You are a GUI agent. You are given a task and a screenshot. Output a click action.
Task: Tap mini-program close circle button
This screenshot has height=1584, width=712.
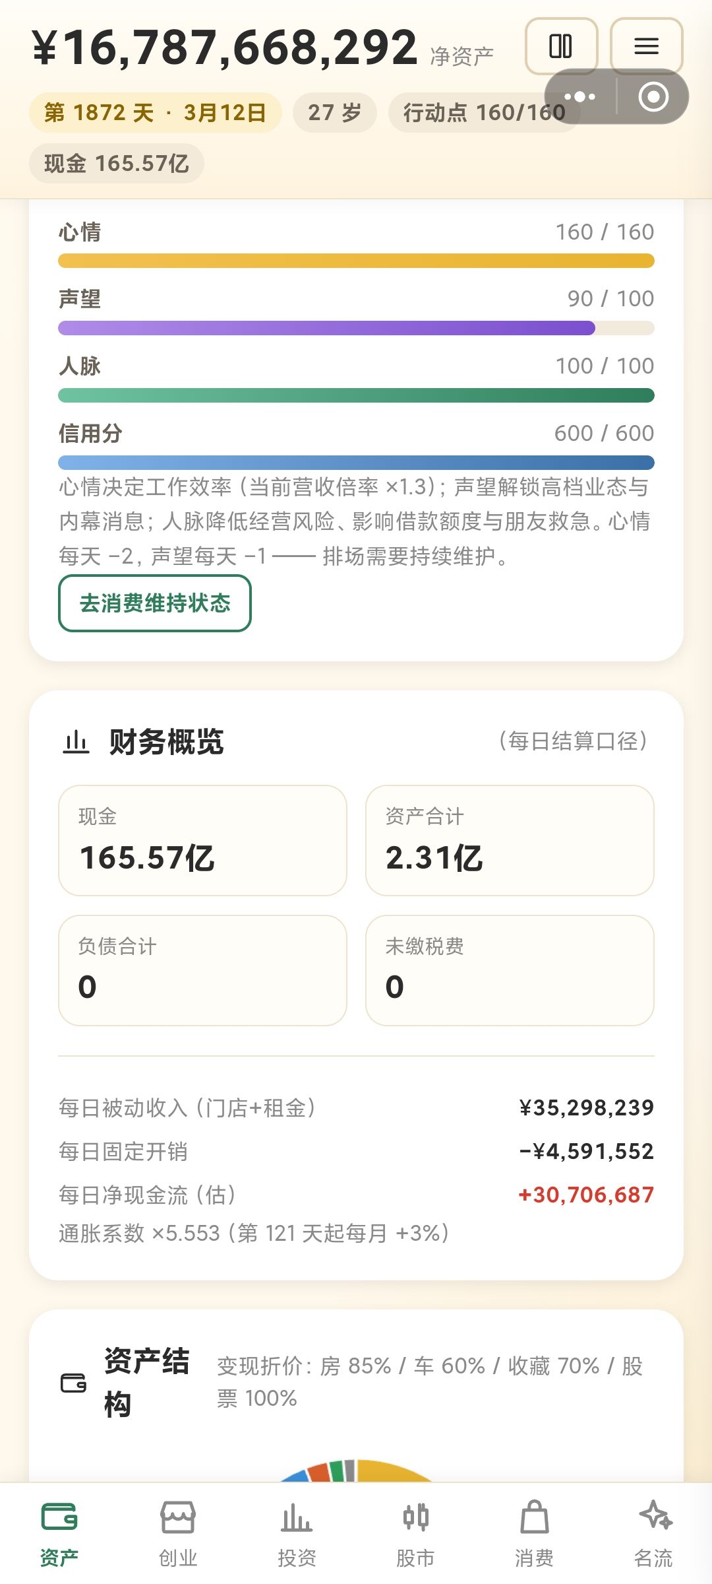[x=653, y=97]
